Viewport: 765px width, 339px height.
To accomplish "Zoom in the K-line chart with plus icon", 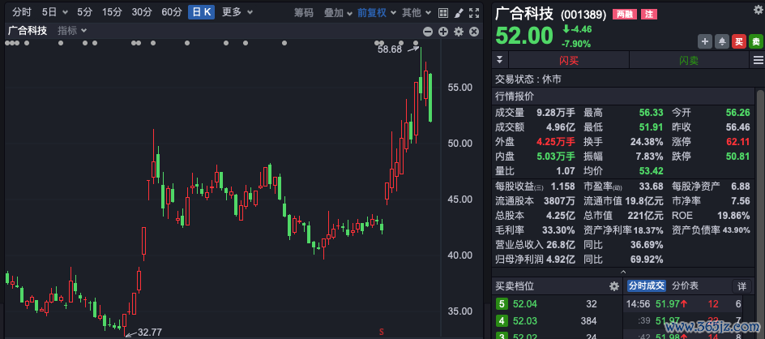I will [x=443, y=32].
